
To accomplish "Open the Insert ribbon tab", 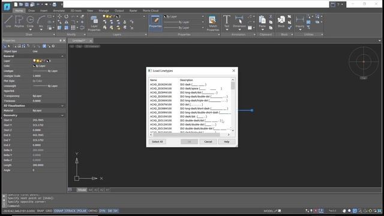I will 44,11.
